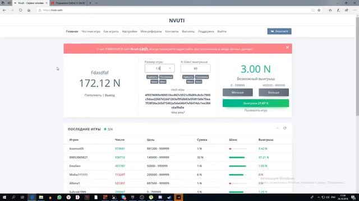Image resolution: width=359 pixels, height=201 pixels.
Task: Open a new browser tab with the plus
Action: coord(90,3)
